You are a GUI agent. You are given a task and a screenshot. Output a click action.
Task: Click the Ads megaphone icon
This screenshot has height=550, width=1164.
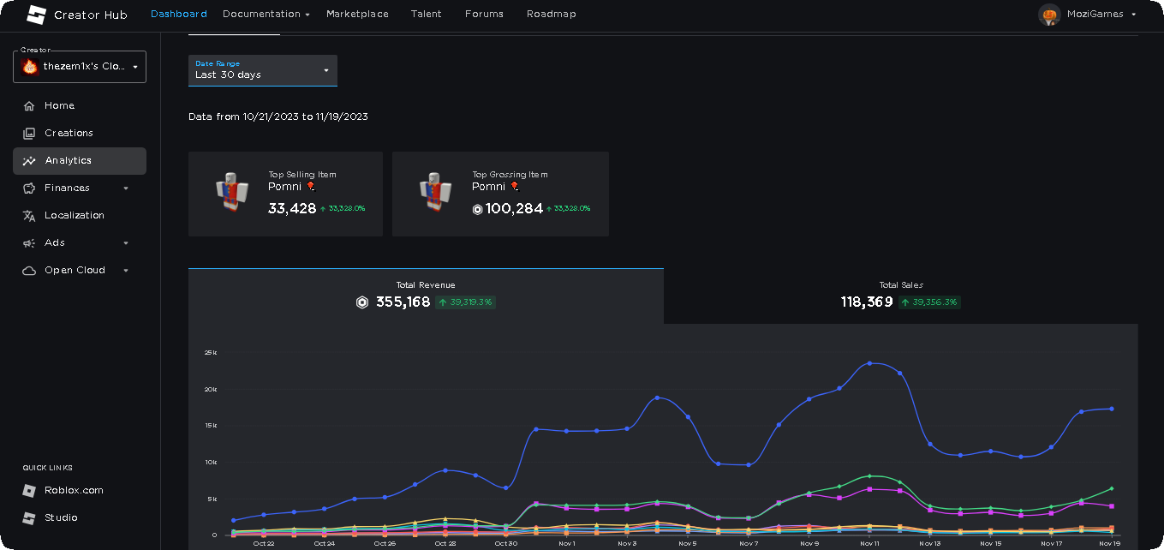pos(29,243)
